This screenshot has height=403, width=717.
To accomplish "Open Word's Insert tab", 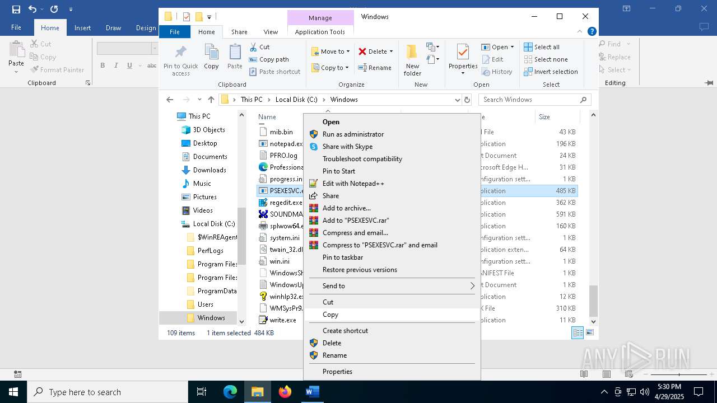I will click(82, 28).
